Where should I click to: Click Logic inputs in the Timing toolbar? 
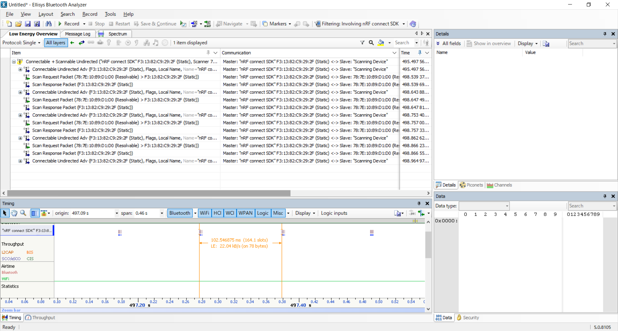(x=334, y=213)
